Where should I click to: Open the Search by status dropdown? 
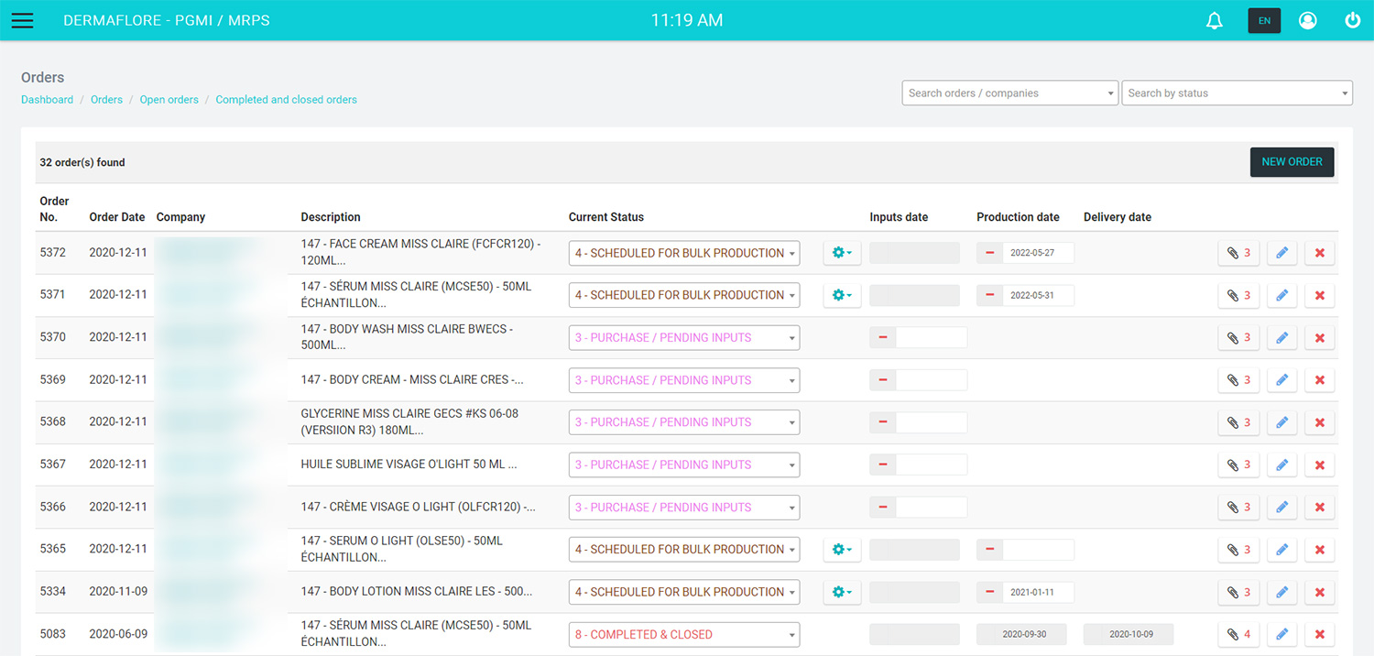(x=1237, y=93)
